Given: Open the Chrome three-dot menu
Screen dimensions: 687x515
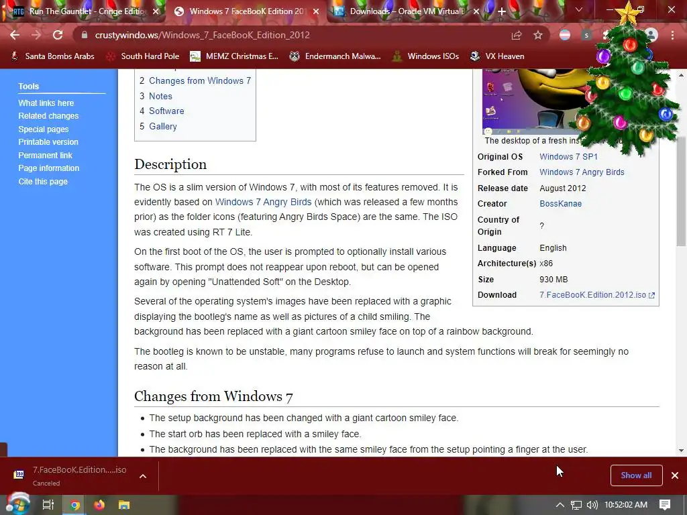Looking at the screenshot, I should coord(672,35).
